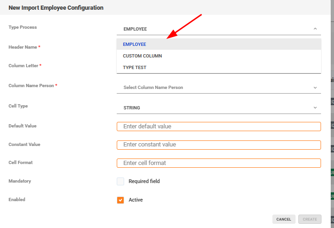Open the Type Process combo box showing EMPLOYEE

coord(213,29)
